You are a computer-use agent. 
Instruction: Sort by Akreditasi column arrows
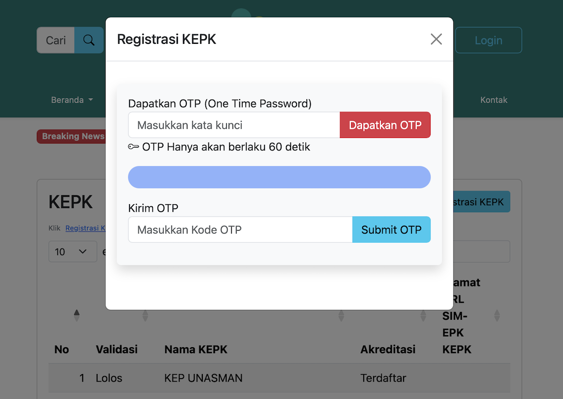tap(423, 315)
